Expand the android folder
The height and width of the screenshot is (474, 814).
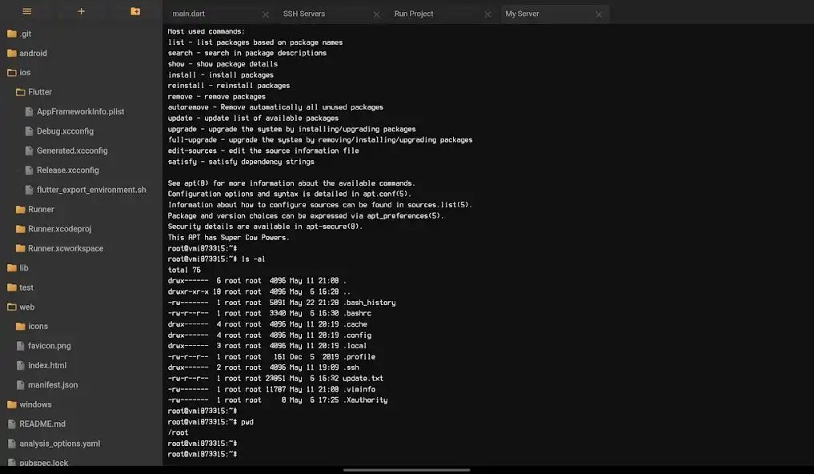[33, 54]
